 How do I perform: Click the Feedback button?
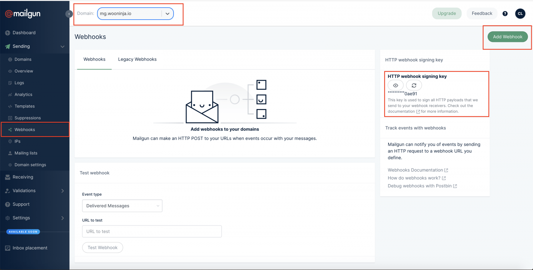[x=482, y=13]
